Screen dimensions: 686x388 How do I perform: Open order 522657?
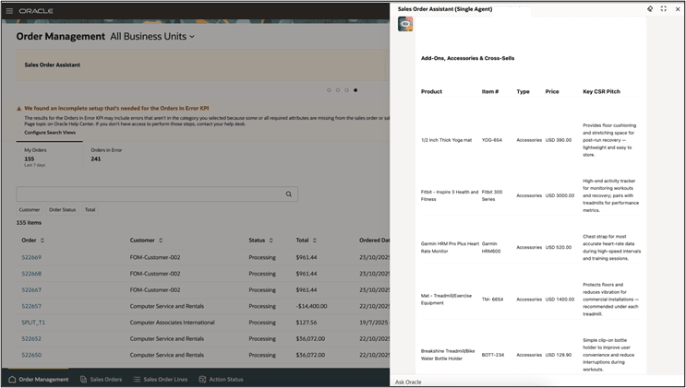pyautogui.click(x=31, y=306)
